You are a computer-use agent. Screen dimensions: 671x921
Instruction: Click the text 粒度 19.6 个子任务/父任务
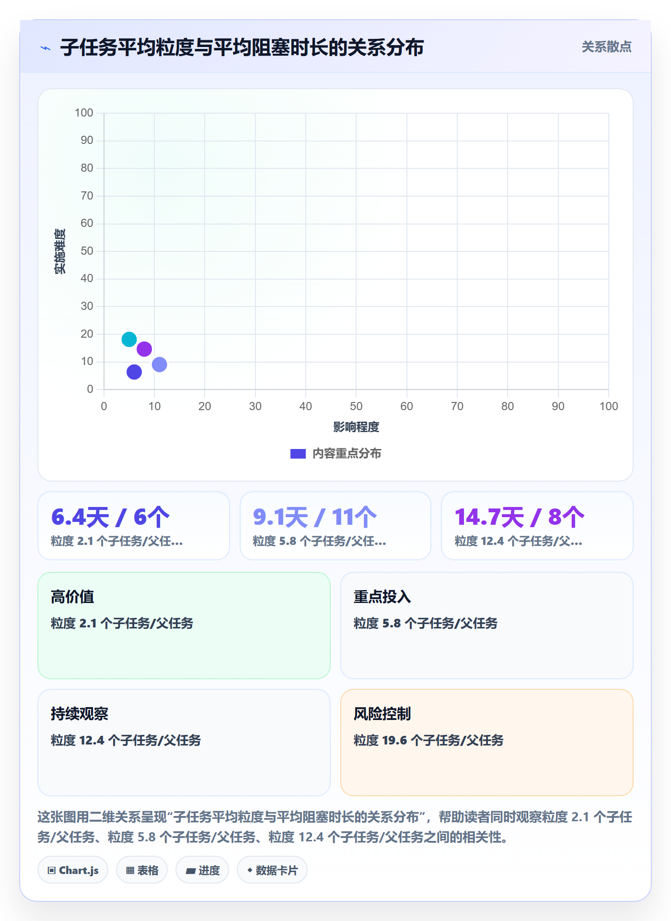[428, 740]
